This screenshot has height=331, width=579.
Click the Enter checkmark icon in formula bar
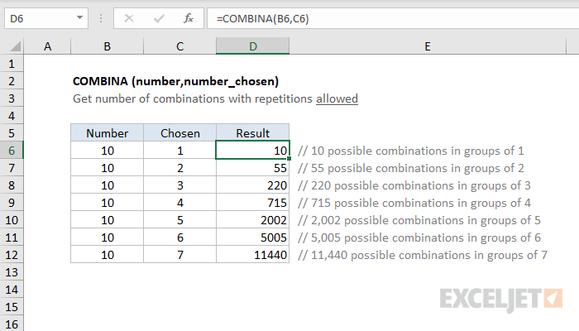pyautogui.click(x=157, y=17)
